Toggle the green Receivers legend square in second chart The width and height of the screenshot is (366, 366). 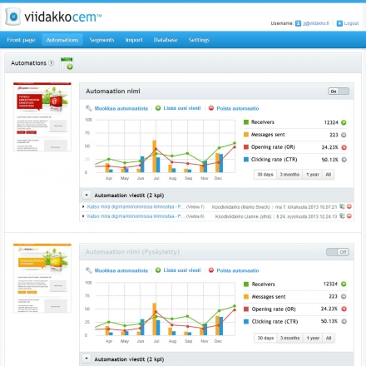(246, 284)
